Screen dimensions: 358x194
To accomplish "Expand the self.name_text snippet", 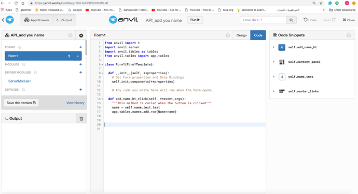I will click(x=274, y=77).
